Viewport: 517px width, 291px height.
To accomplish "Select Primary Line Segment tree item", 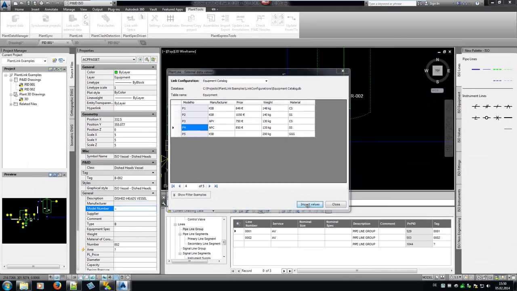I will pos(201,239).
